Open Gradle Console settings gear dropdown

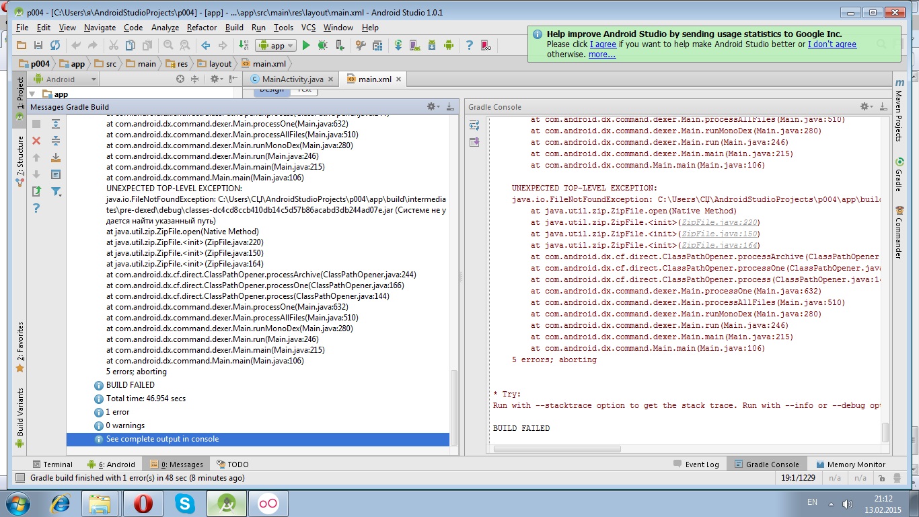coord(868,106)
